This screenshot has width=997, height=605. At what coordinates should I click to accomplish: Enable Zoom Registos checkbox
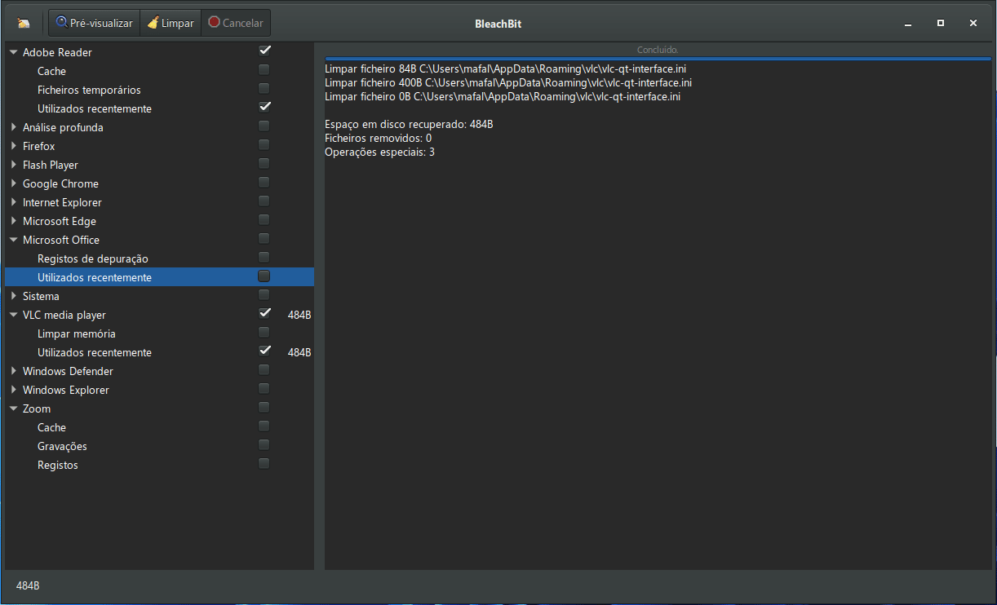[264, 463]
